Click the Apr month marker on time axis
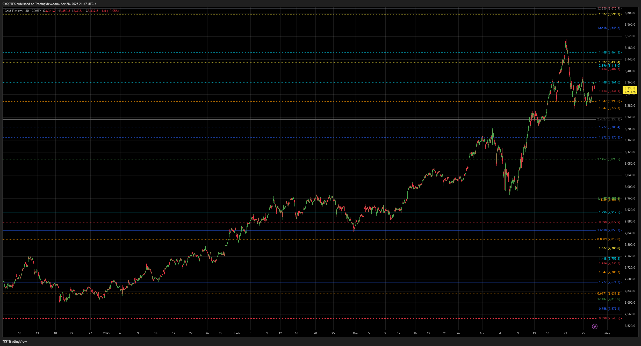Screen dimensions: 641x346 point(482,333)
